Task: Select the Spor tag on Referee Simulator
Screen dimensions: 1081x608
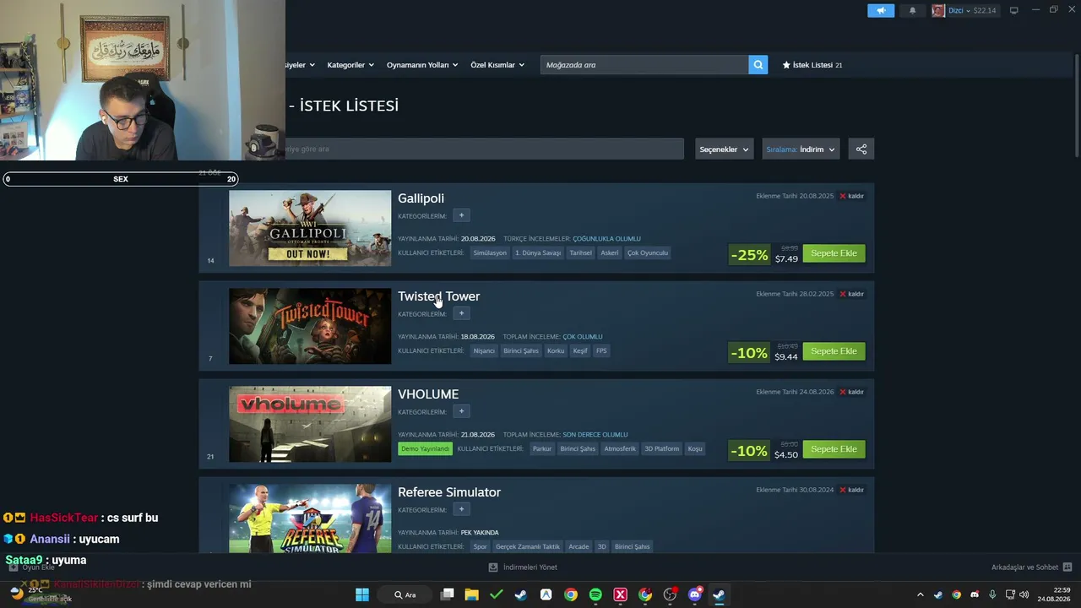Action: tap(480, 546)
